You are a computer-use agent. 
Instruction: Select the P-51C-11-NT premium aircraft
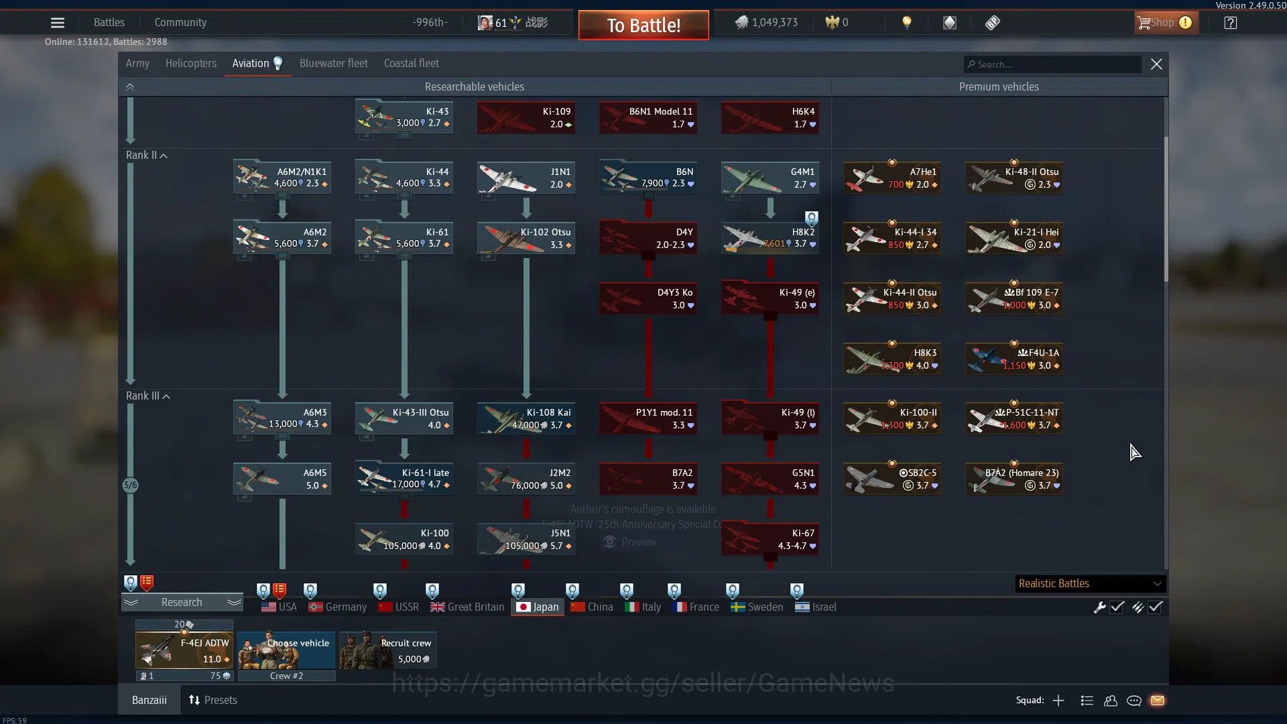tap(1014, 418)
